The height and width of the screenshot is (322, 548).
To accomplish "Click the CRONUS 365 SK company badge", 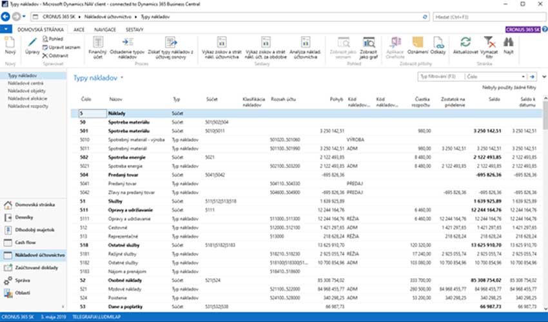I will 522,30.
